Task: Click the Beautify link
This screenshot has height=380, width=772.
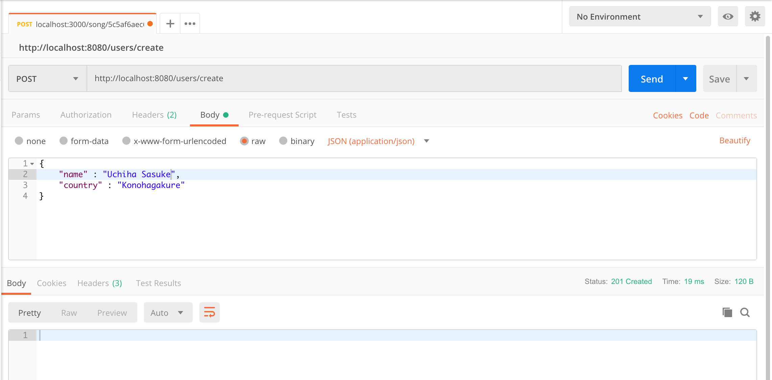Action: (734, 141)
